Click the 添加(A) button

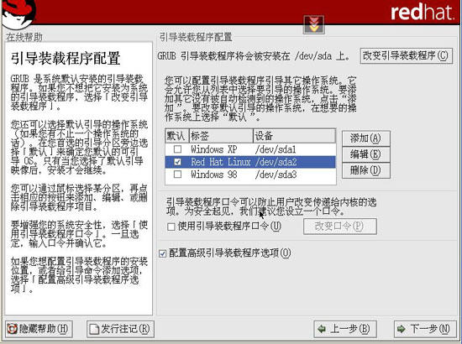[x=366, y=138]
